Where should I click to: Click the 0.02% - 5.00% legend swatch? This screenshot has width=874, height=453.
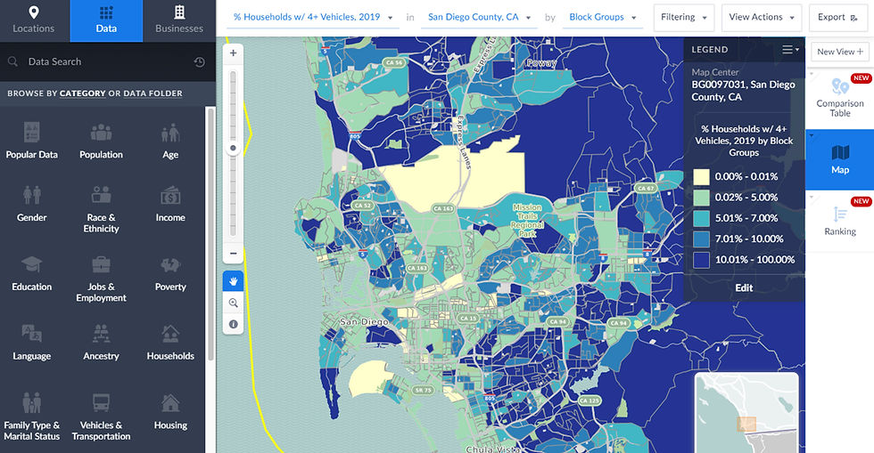tap(701, 198)
